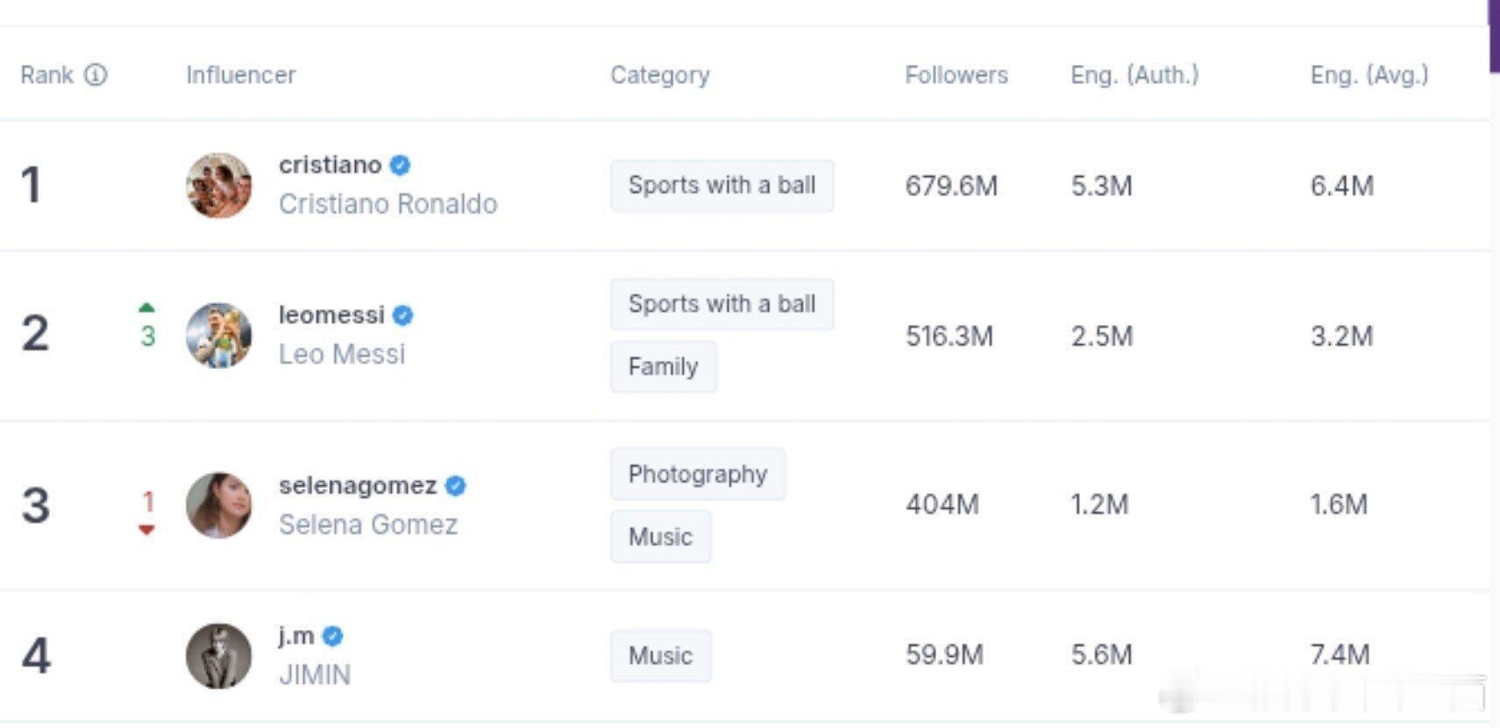
Task: Open cristiano's verified badge icon
Action: [x=400, y=165]
